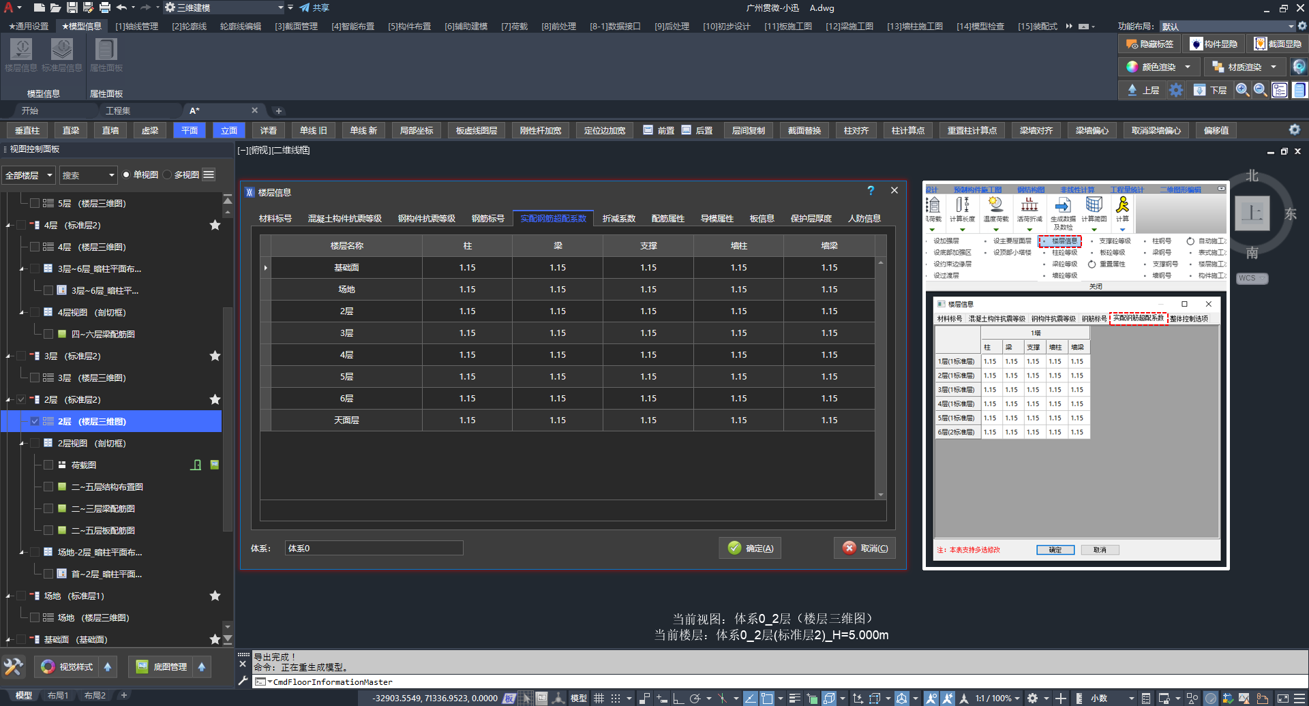Select the 多视图 radio button

[x=168, y=175]
